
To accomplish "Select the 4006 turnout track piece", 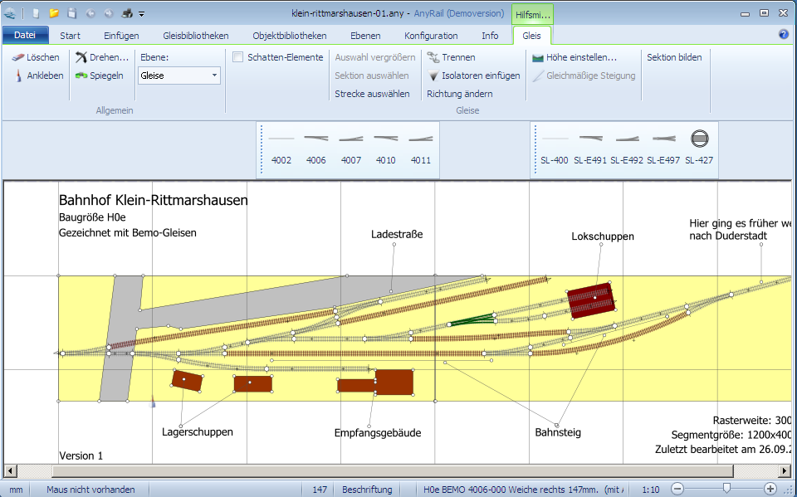I will click(315, 139).
